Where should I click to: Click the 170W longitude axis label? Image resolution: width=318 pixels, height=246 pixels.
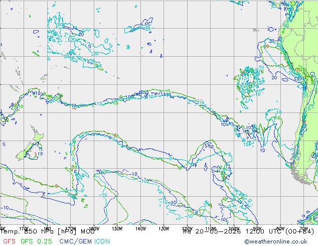coord(71,229)
